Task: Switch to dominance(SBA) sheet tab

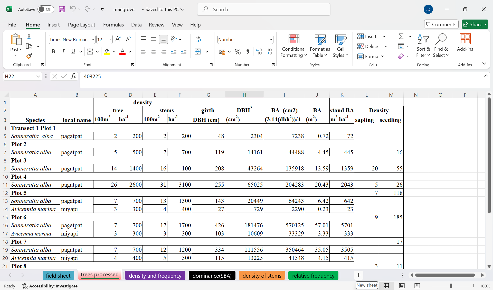Action: click(212, 276)
